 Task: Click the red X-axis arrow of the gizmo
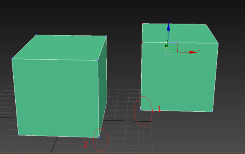pos(193,52)
